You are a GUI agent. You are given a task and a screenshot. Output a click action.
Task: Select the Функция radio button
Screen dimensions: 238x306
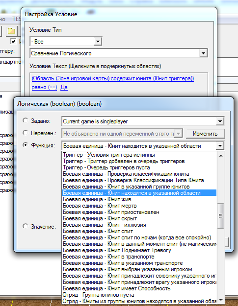tap(25, 145)
